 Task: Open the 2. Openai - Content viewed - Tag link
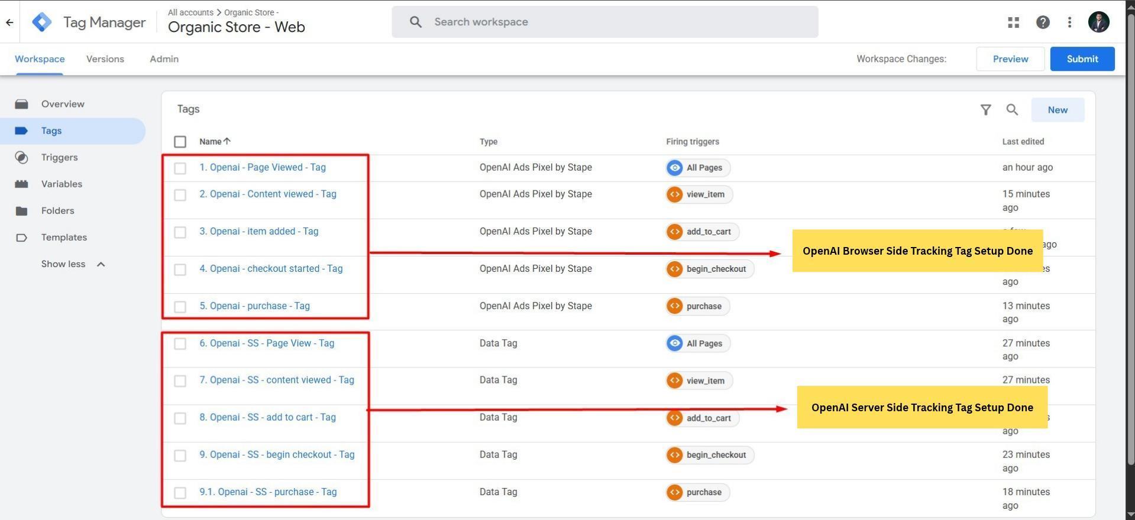(268, 194)
